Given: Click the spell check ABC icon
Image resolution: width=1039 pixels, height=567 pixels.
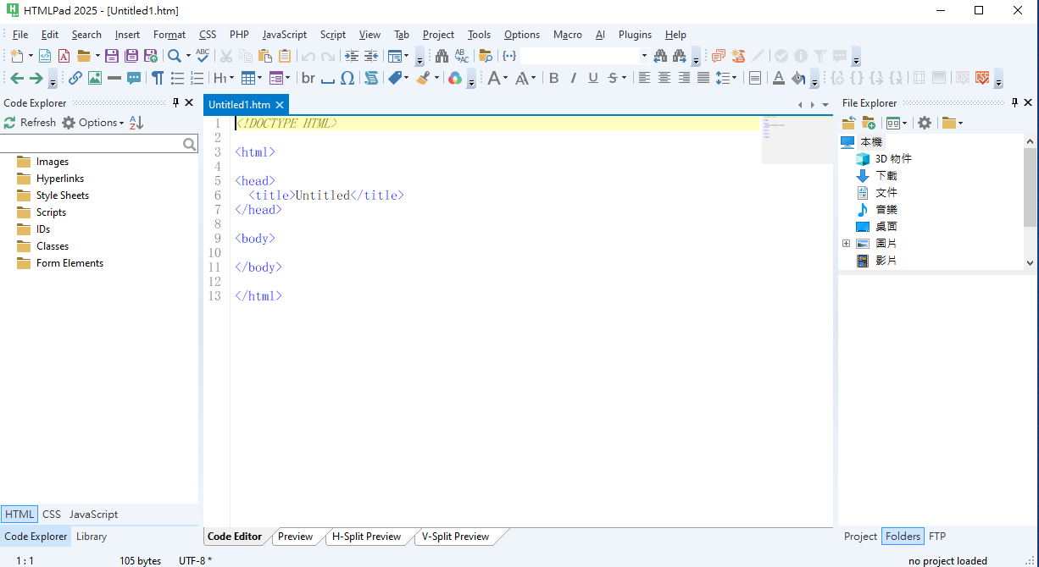Looking at the screenshot, I should point(203,56).
